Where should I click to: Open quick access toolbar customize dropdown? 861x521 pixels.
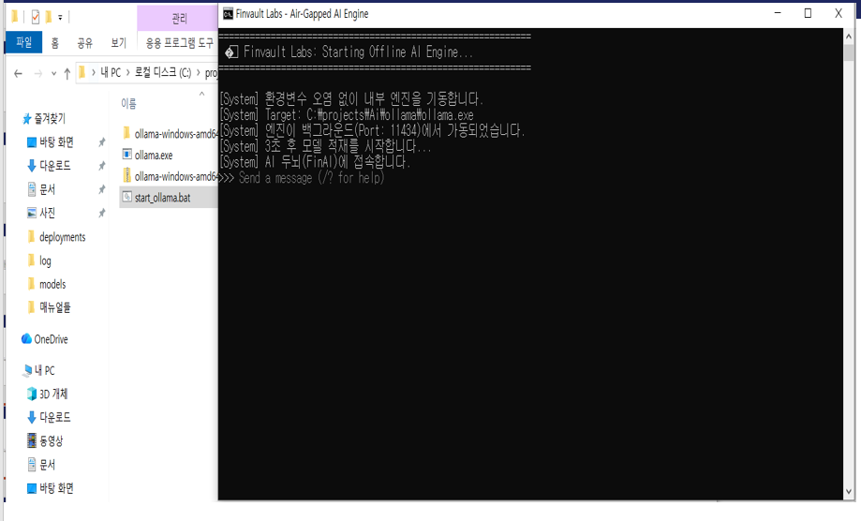(60, 18)
